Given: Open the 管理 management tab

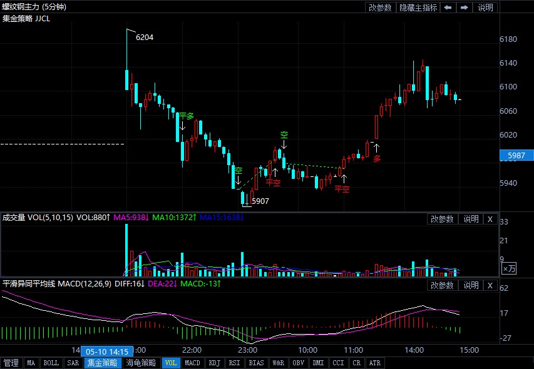Looking at the screenshot, I should [11, 363].
